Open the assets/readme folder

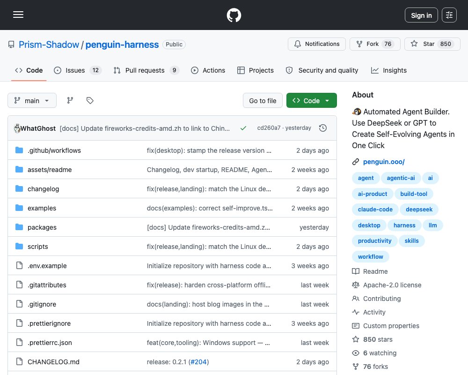coord(50,170)
